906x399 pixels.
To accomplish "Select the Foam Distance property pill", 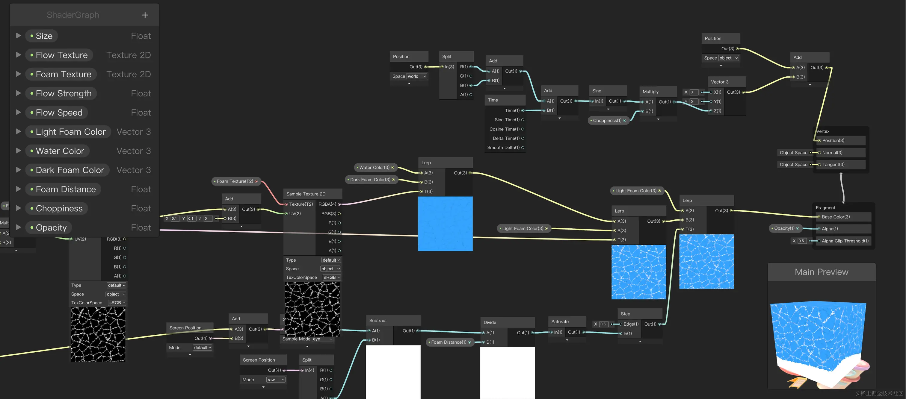I will pyautogui.click(x=63, y=189).
